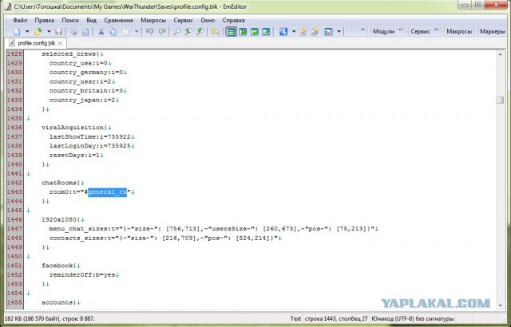Image resolution: width=511 pixels, height=327 pixels.
Task: Click the line reminderOff:b=yes
Action: point(82,274)
